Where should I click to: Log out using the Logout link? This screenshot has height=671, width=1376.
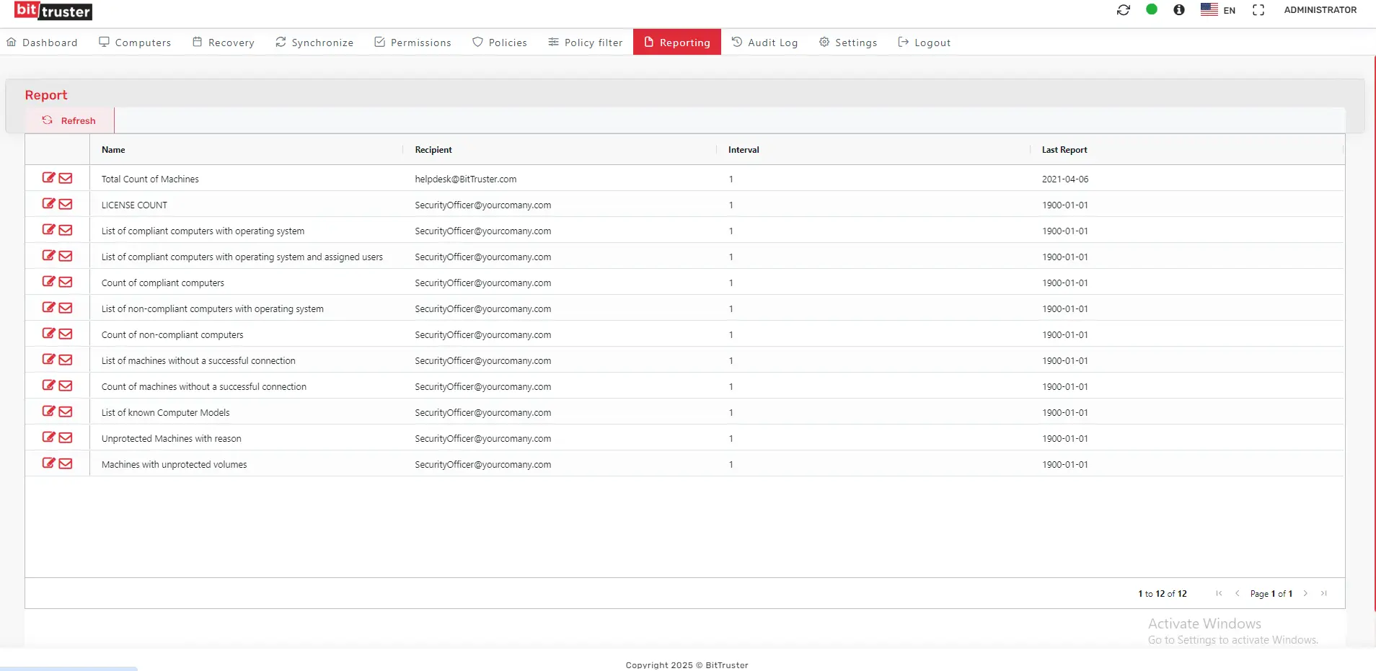pos(925,42)
